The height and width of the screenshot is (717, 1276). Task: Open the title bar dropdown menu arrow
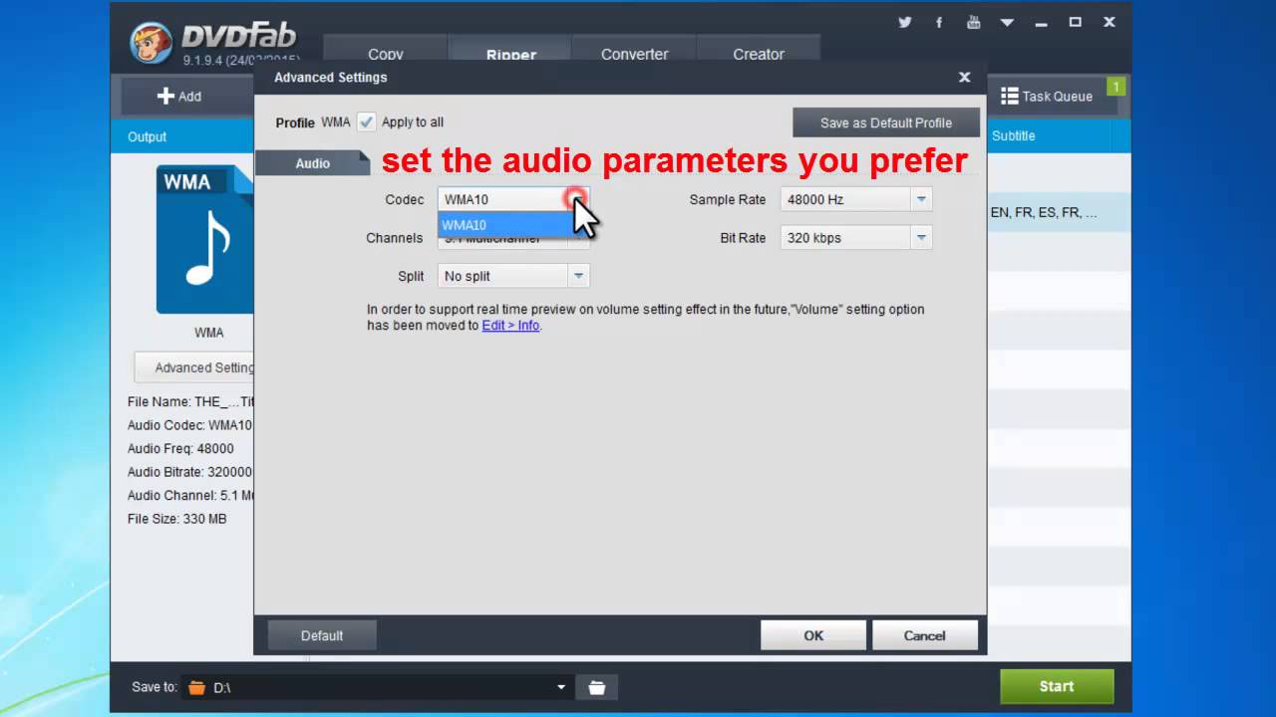(1007, 22)
